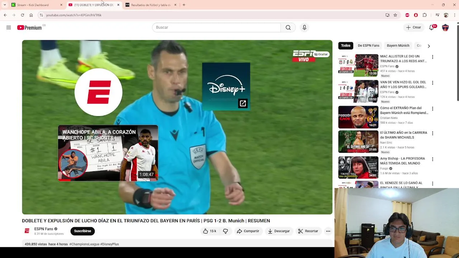
Task: Open Chrome three-dot menu
Action: [455, 15]
